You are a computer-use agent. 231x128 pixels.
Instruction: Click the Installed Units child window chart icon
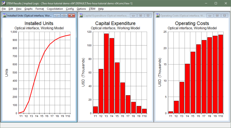[x=5, y=16]
